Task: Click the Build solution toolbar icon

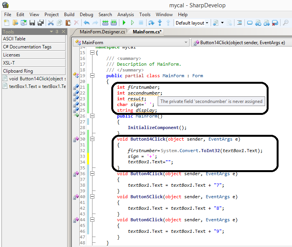Action: (x=105, y=23)
